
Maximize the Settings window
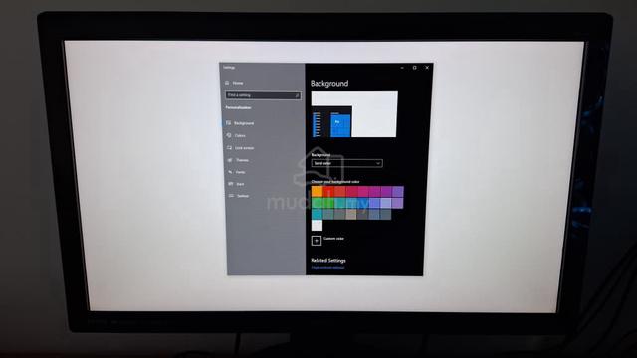414,68
